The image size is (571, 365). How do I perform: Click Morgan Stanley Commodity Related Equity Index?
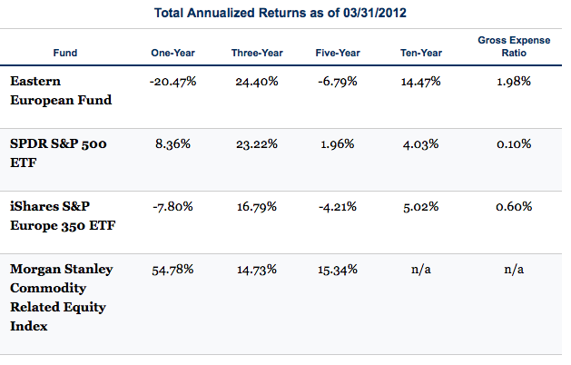tap(59, 297)
